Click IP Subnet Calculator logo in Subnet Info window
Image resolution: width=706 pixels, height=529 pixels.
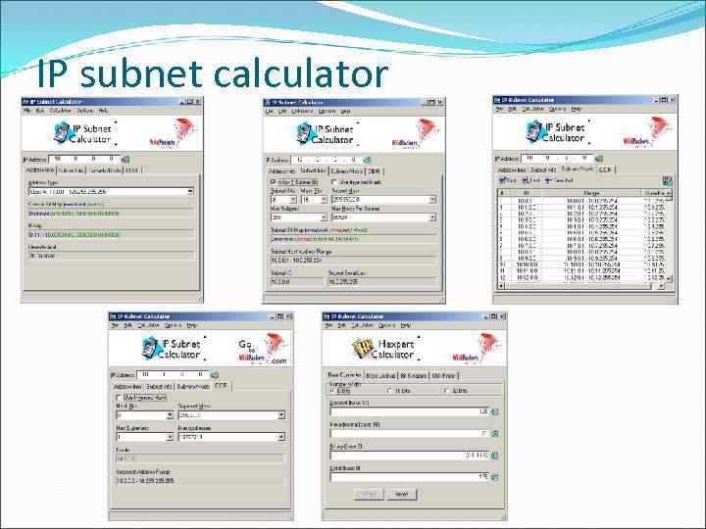click(325, 134)
